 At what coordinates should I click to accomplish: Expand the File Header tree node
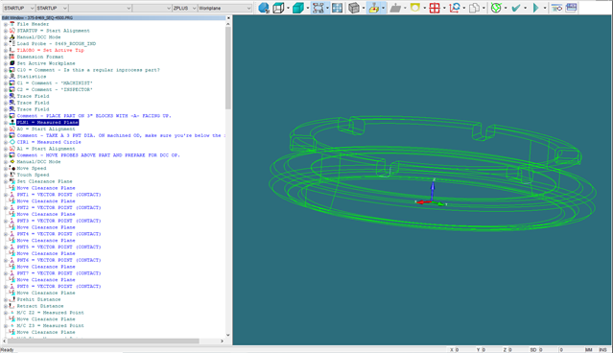pyautogui.click(x=6, y=24)
